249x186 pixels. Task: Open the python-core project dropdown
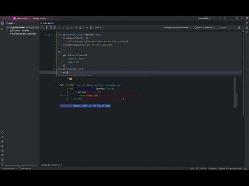pos(21,18)
